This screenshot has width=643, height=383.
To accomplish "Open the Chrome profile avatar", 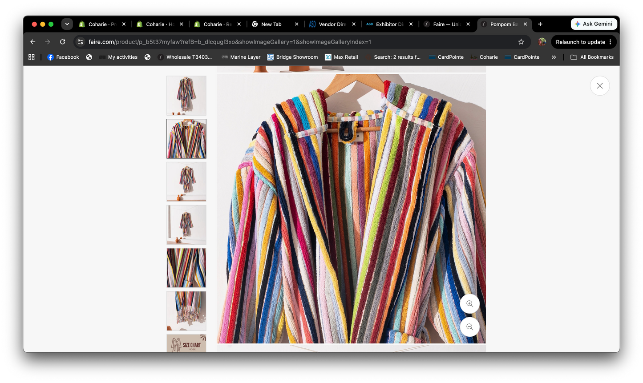I will (542, 42).
